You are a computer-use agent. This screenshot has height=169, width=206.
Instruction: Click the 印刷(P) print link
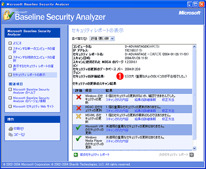pos(19,129)
